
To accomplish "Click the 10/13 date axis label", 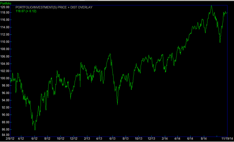I will click(x=139, y=139).
